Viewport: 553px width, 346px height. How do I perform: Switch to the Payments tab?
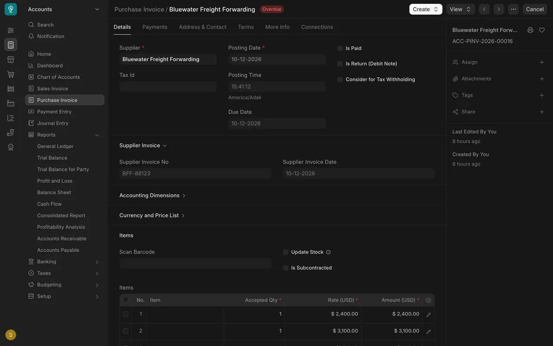coord(155,27)
